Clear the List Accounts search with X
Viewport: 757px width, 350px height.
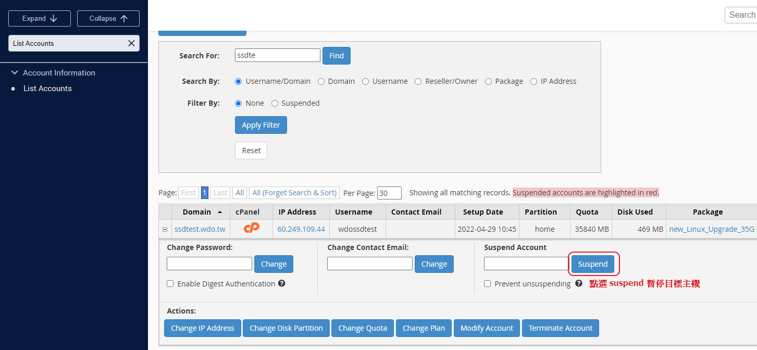pos(131,43)
